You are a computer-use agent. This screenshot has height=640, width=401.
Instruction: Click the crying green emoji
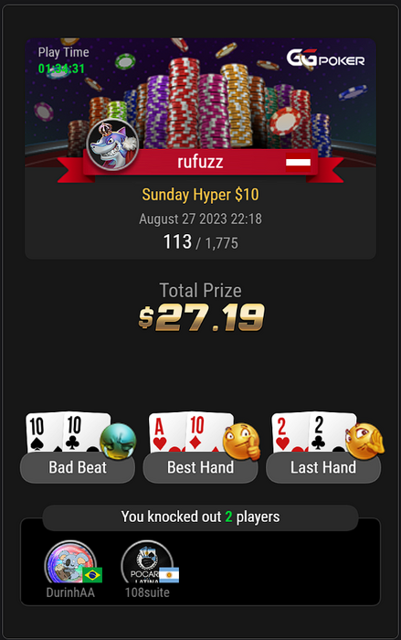click(x=118, y=442)
